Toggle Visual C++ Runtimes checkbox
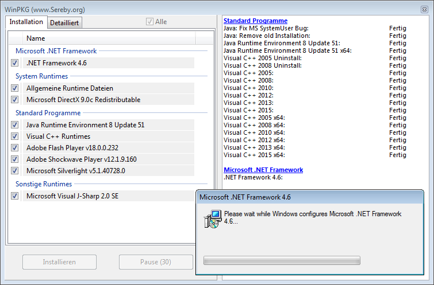The image size is (434, 285). [14, 136]
